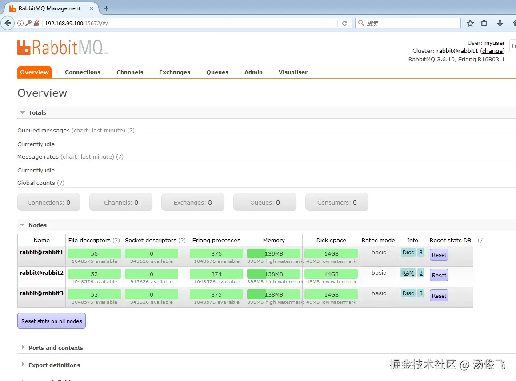Click the browser back arrow button
The image size is (516, 381).
click(7, 23)
